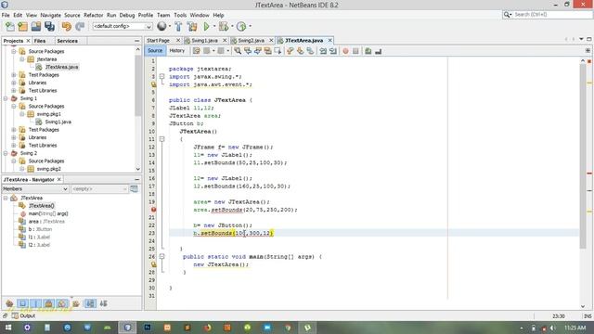
Task: Click the Uncomment icon in editor toolbar
Action: (x=378, y=51)
